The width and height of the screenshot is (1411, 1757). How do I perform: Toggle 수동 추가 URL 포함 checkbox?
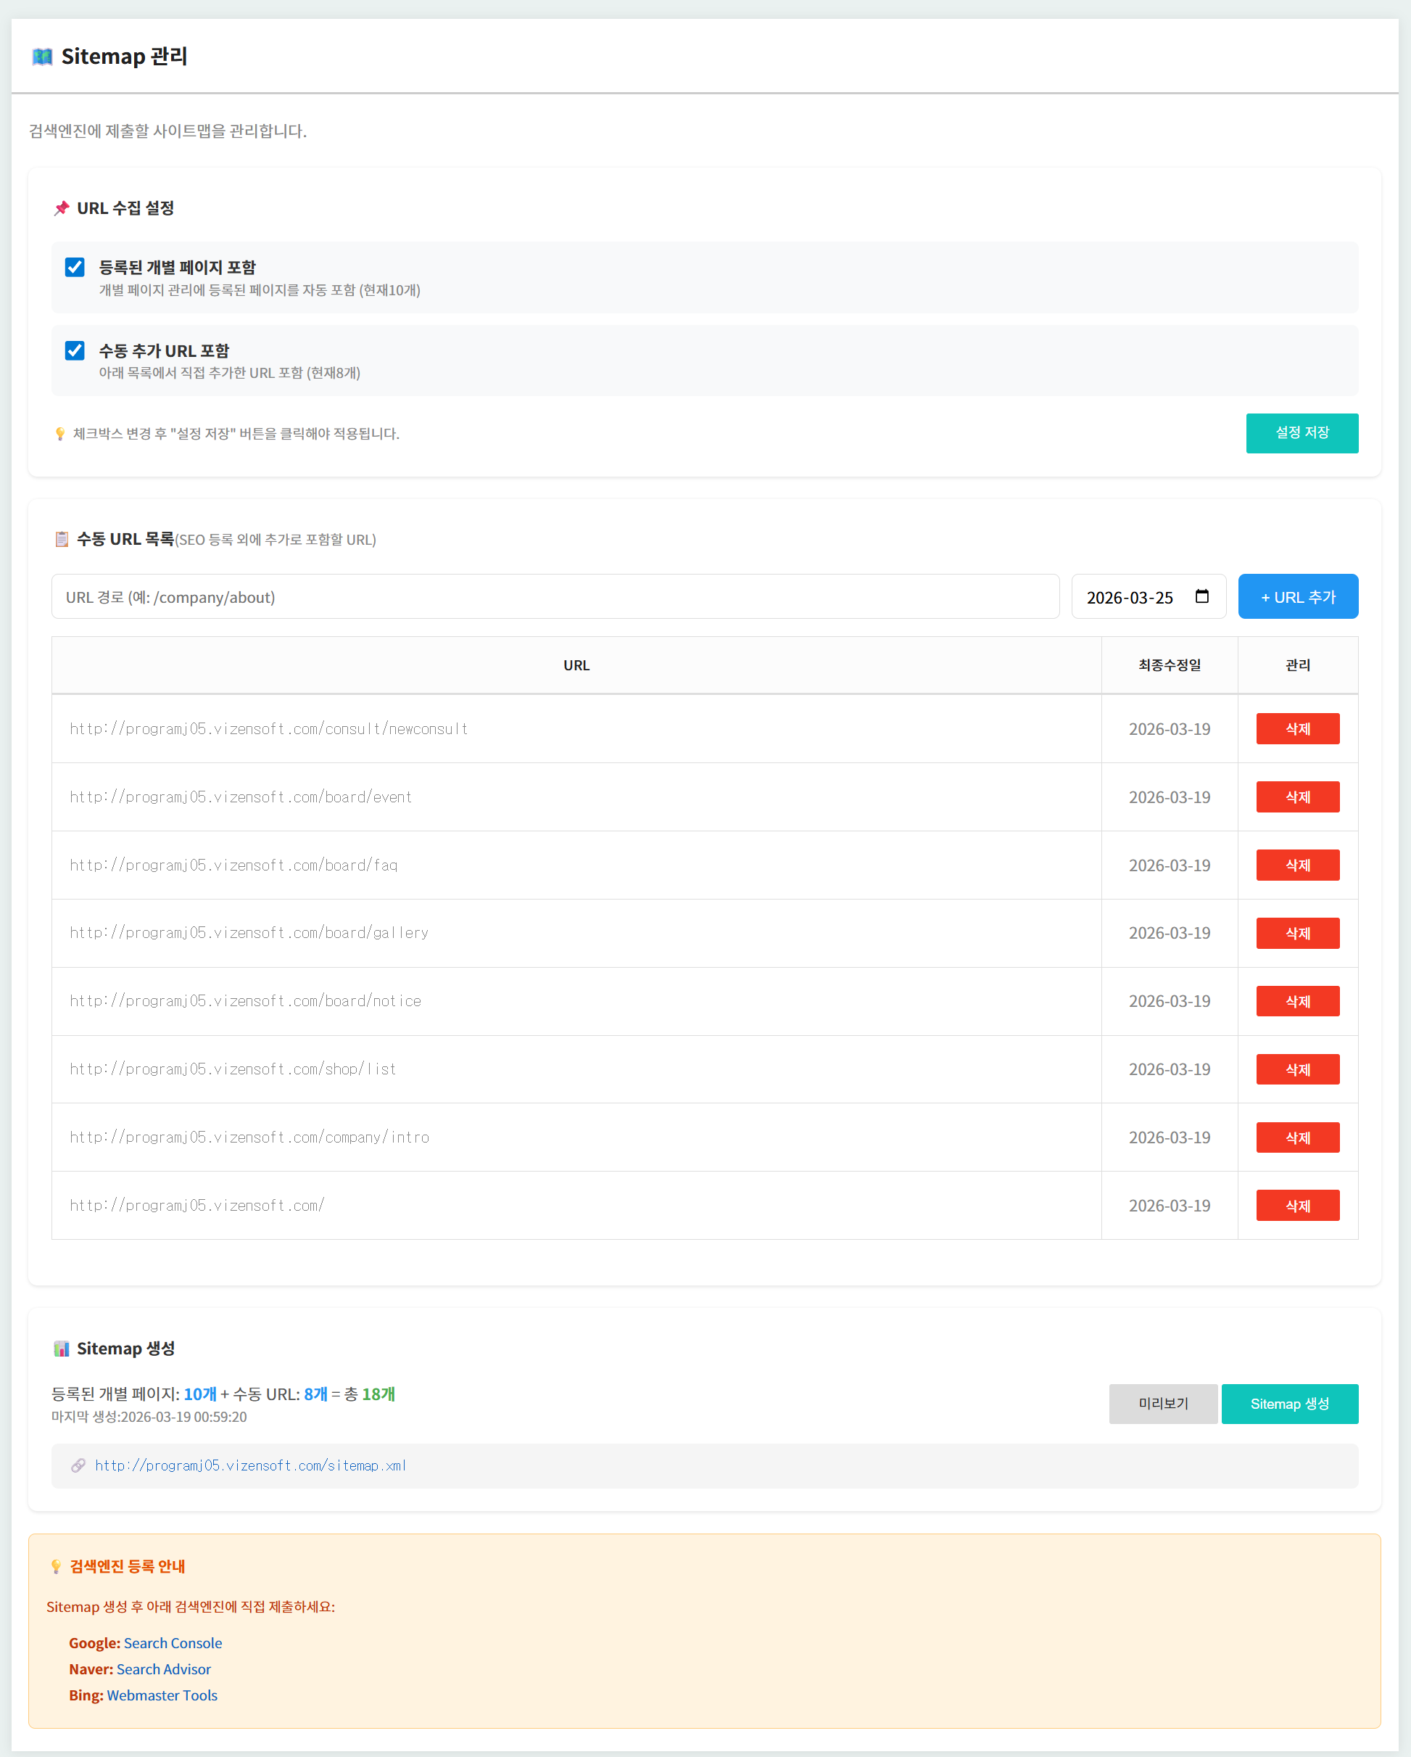tap(75, 350)
